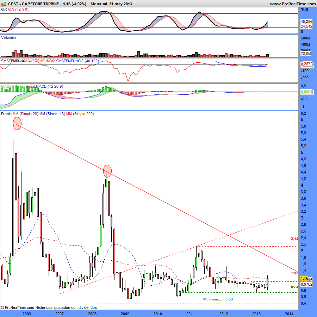Click the ProRealTime.com copyright notice
Viewport: 317px width, 317px height.
49,307
